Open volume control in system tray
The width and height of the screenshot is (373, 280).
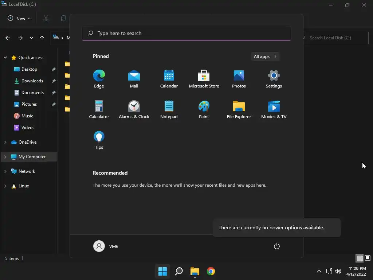pyautogui.click(x=338, y=271)
